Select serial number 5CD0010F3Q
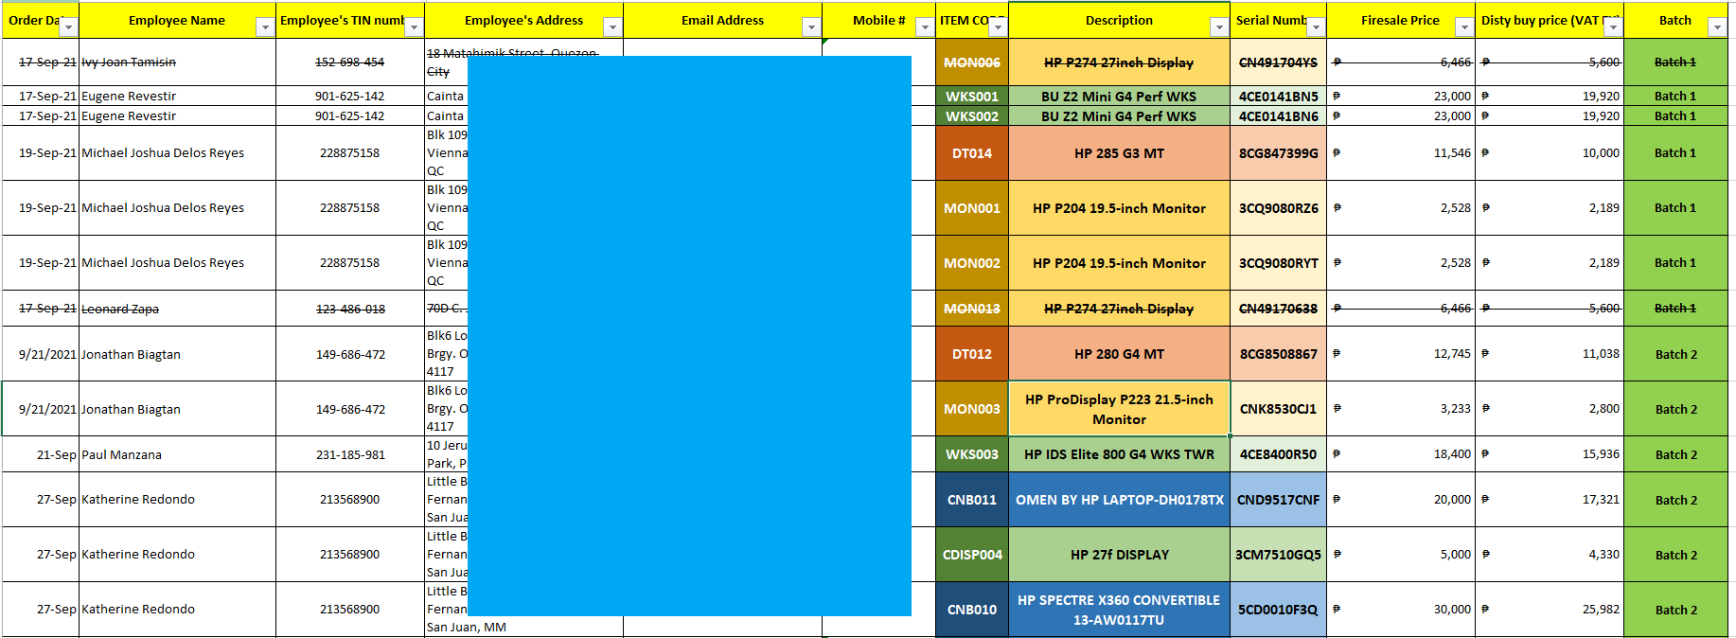 tap(1279, 610)
